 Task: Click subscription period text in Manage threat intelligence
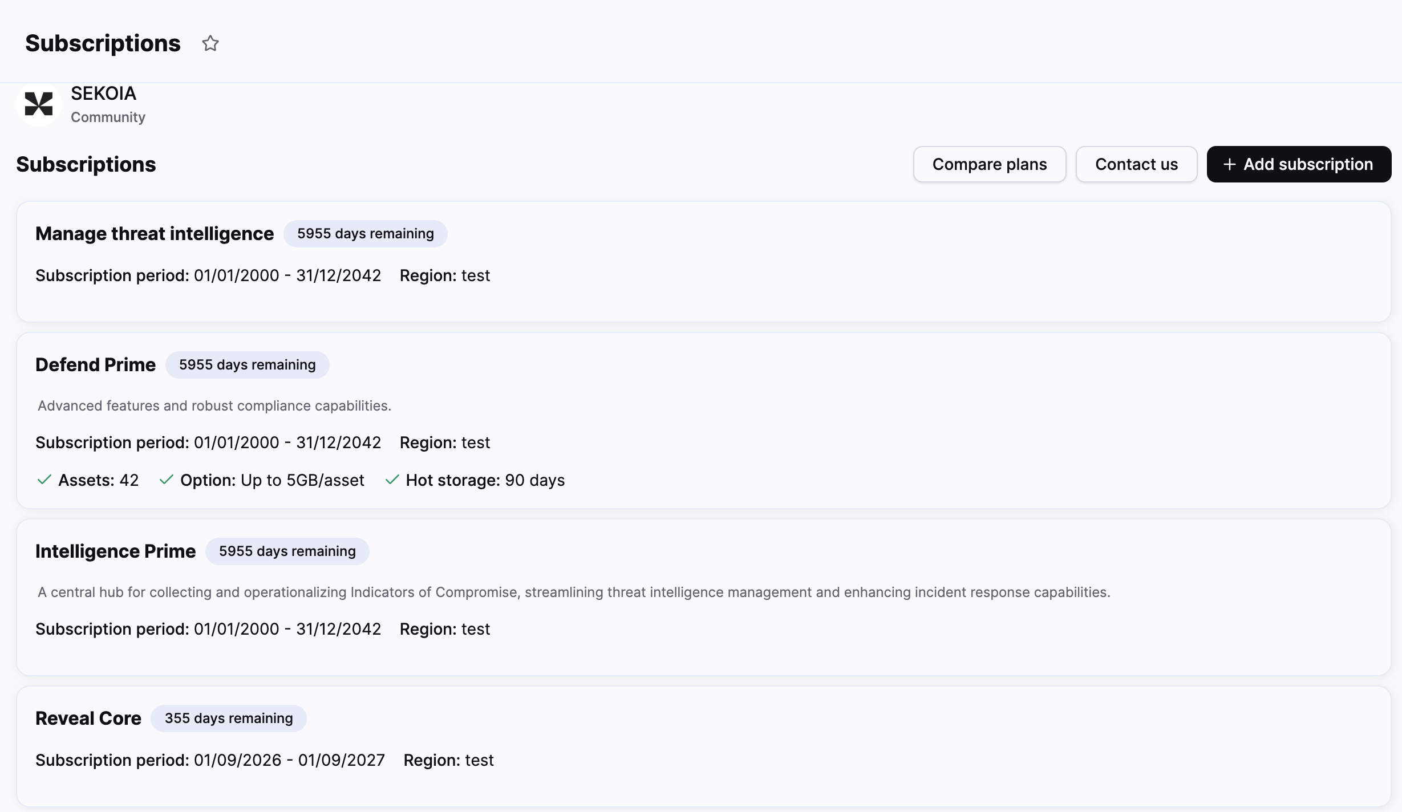(x=208, y=275)
